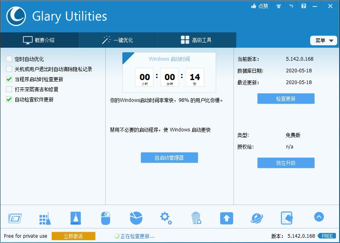Check 打开深层清洁和修复
The image size is (340, 243).
[8, 89]
